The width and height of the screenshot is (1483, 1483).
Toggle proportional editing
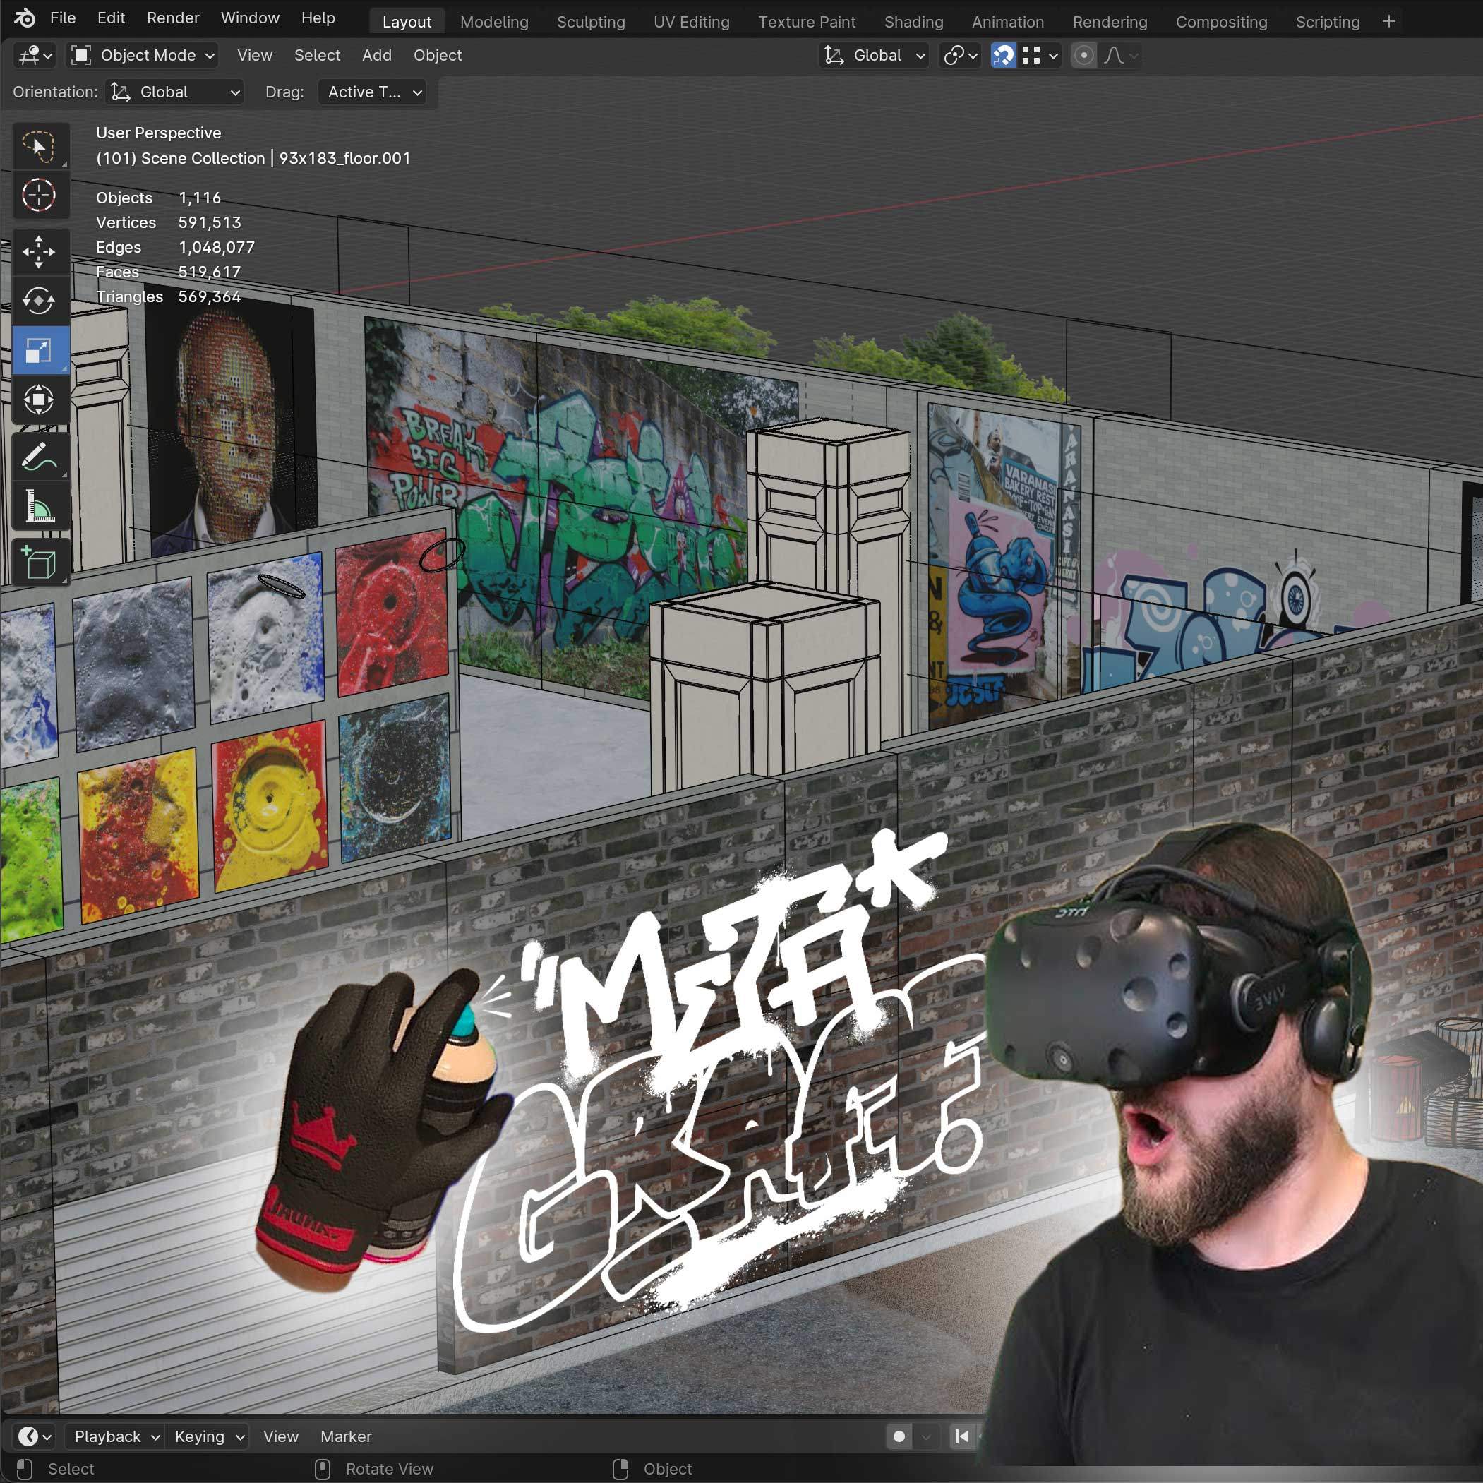coord(1083,55)
